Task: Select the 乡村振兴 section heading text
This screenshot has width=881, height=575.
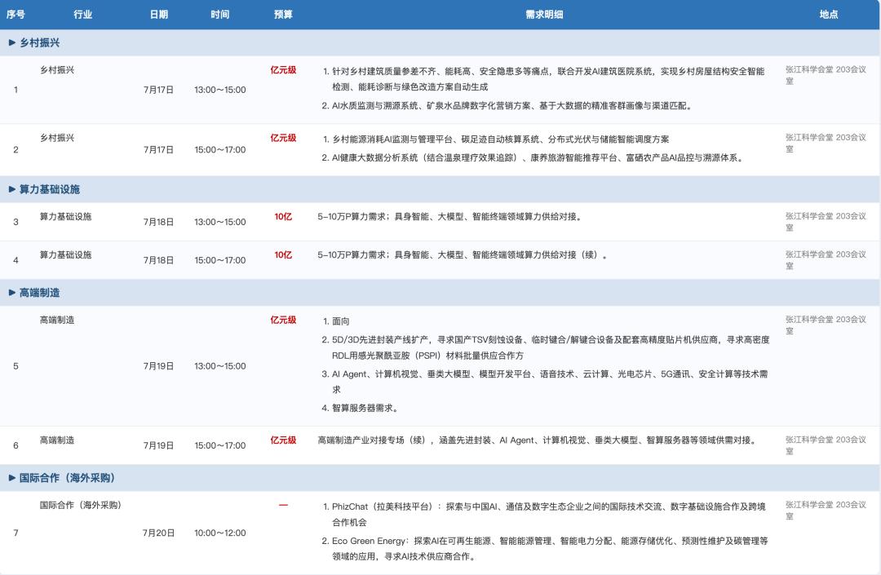Action: point(39,42)
